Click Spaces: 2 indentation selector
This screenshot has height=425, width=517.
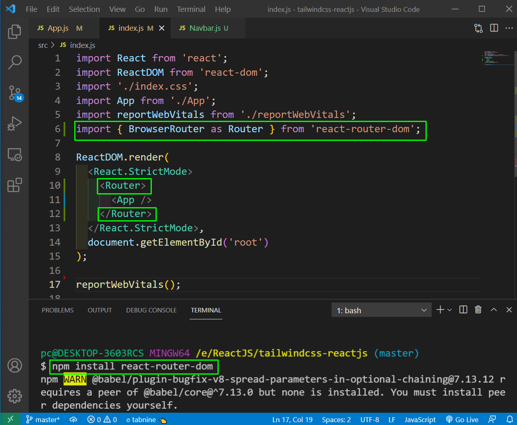[336, 419]
